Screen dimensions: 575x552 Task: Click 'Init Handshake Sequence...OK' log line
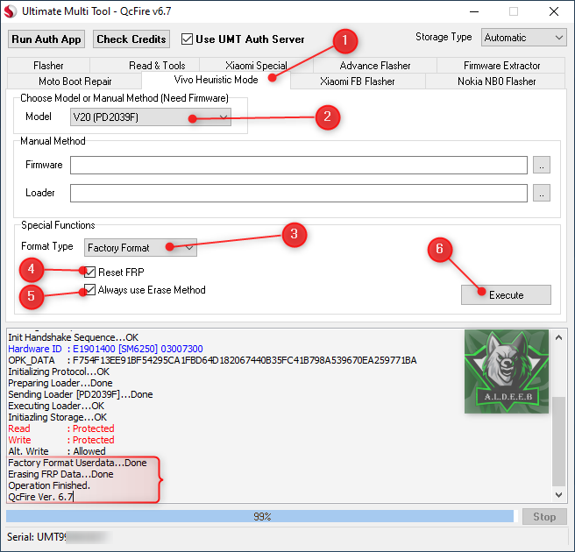click(x=74, y=337)
